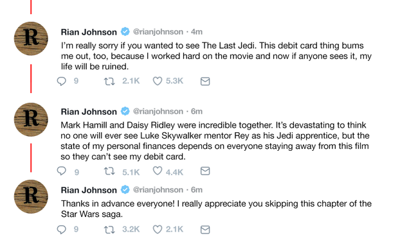Viewport: 409px width, 249px height.
Task: Like the 'Thanks in advance' tweet with 2.1K likes
Action: (158, 230)
